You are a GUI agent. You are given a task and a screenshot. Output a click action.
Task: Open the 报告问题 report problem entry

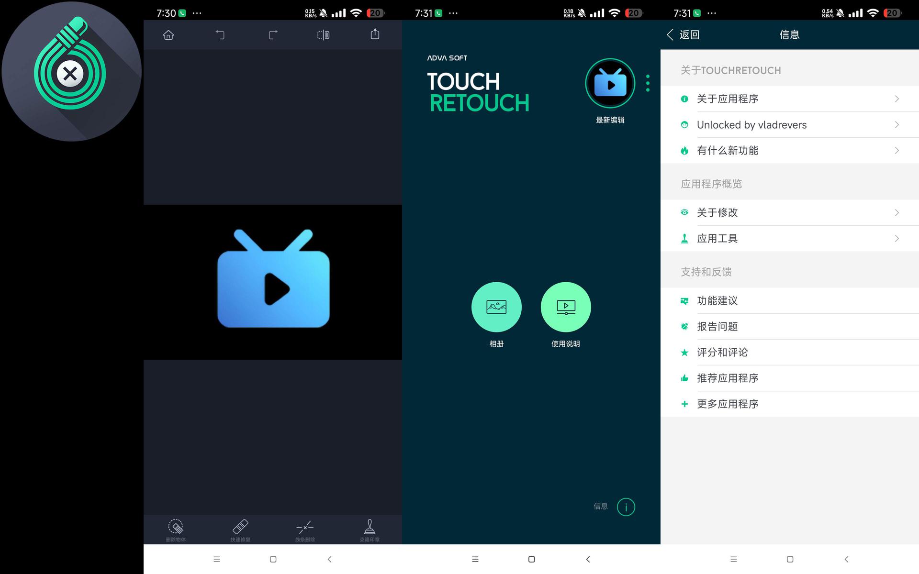[790, 327]
